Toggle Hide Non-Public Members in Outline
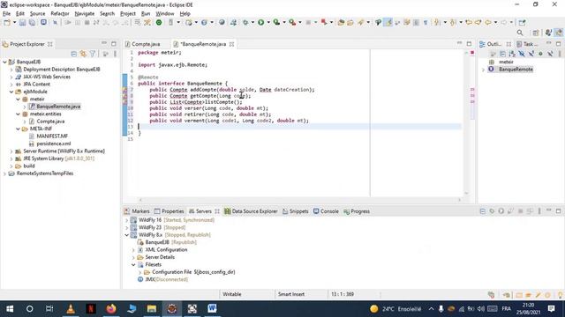Viewport: 565px width, 317px height. click(x=540, y=54)
